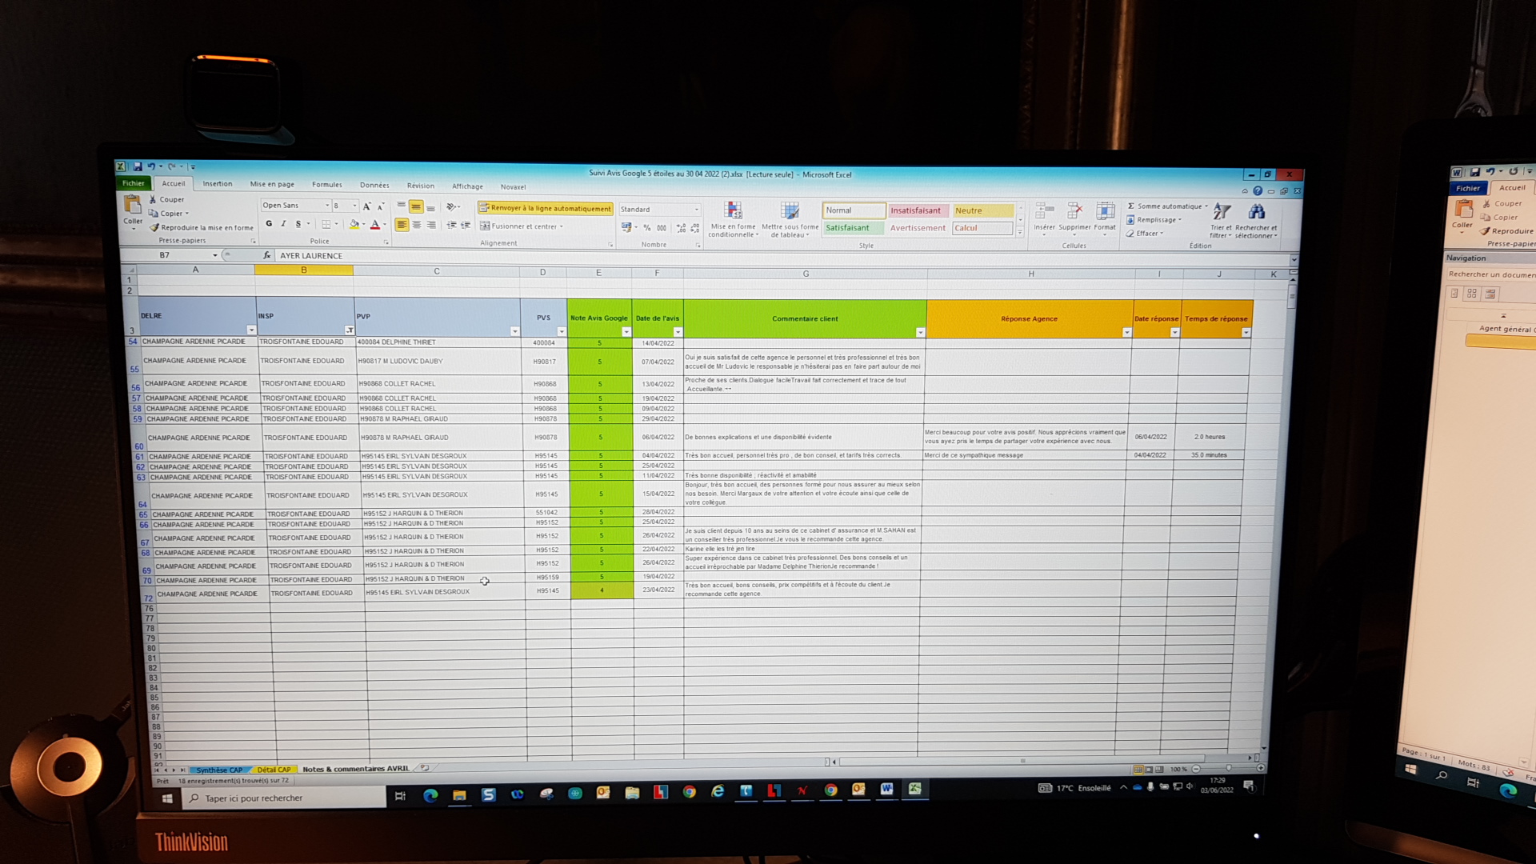1536x864 pixels.
Task: Toggle top vertical alignment
Action: pos(402,206)
